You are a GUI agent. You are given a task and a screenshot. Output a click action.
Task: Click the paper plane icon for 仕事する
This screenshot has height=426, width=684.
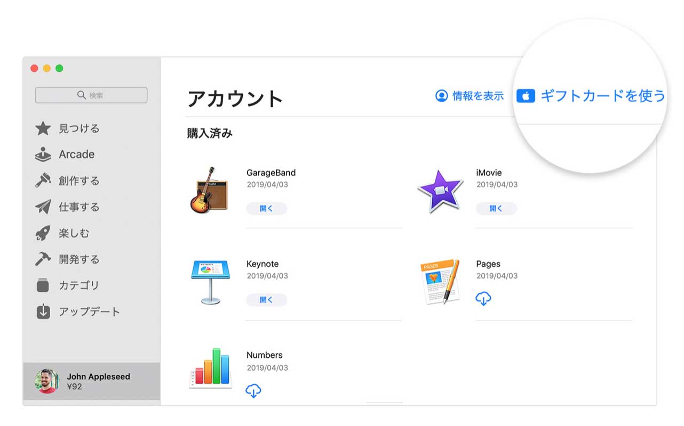pos(43,207)
